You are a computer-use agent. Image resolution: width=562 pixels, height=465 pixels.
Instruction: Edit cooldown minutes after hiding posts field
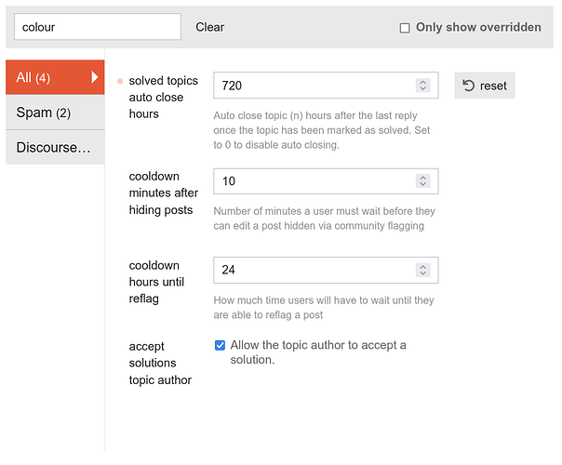[326, 181]
